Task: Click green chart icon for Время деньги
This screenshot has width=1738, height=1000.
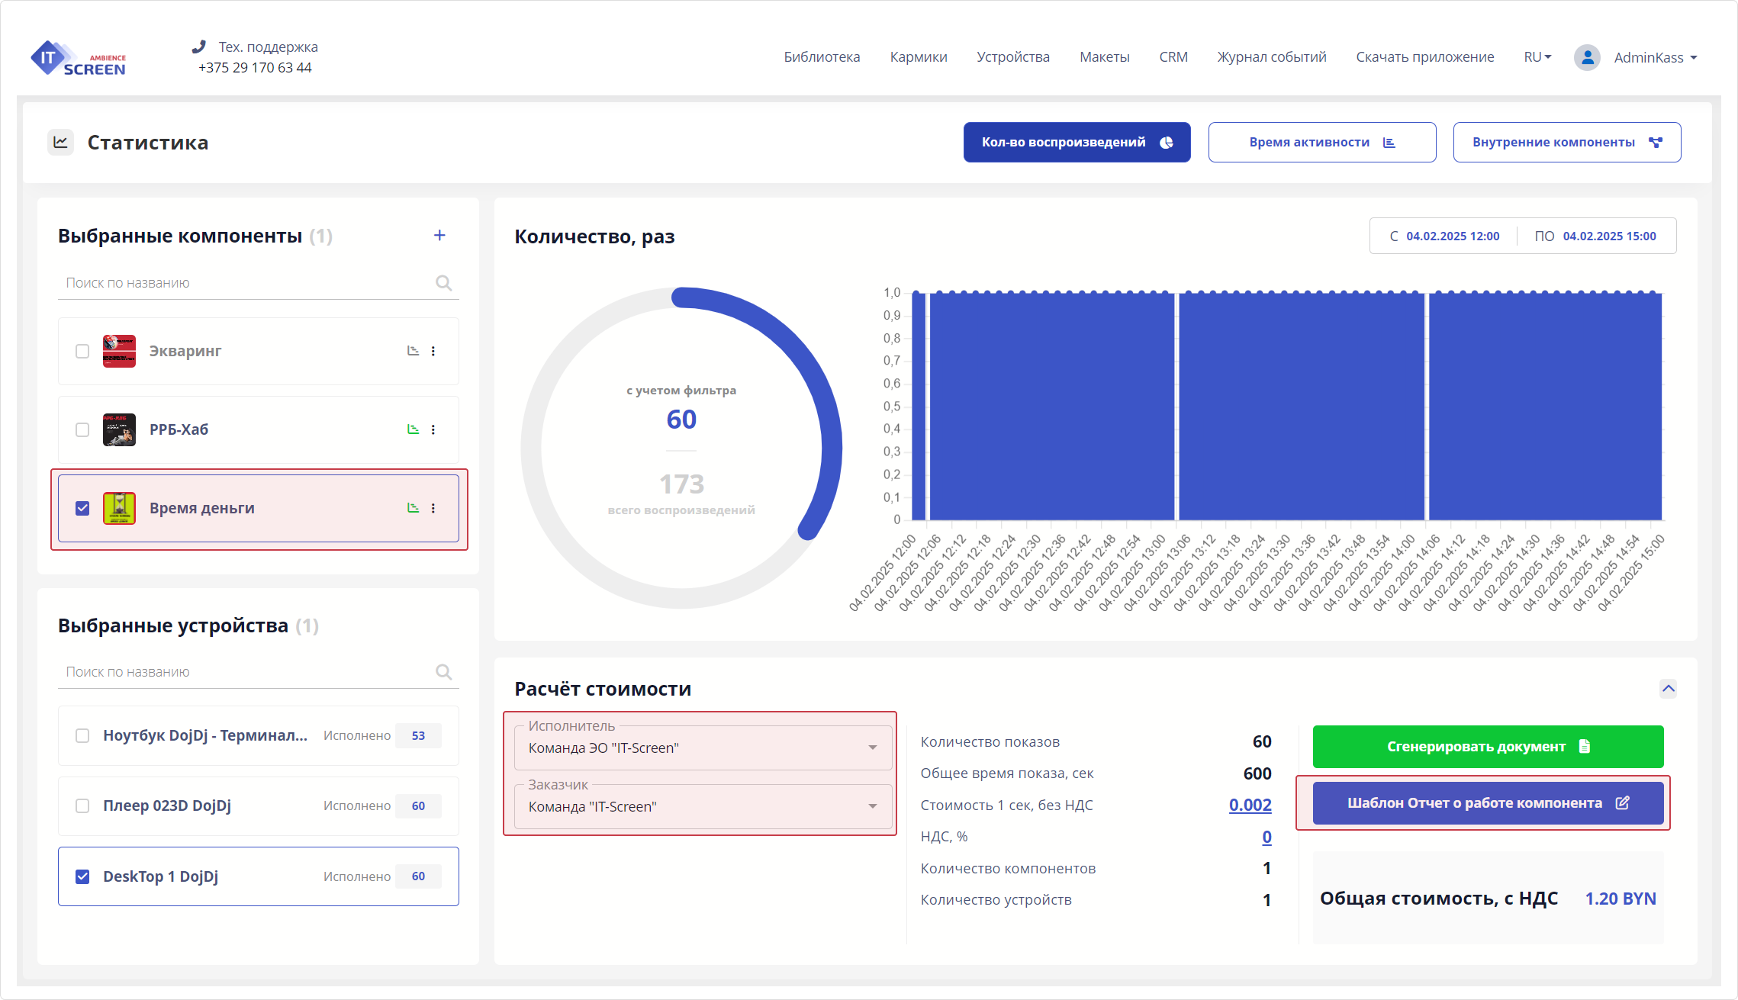Action: tap(413, 508)
